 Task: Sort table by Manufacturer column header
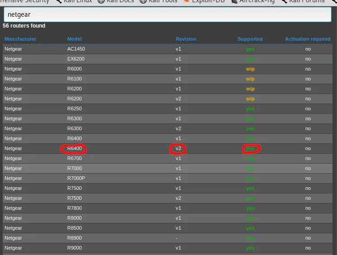(x=20, y=39)
